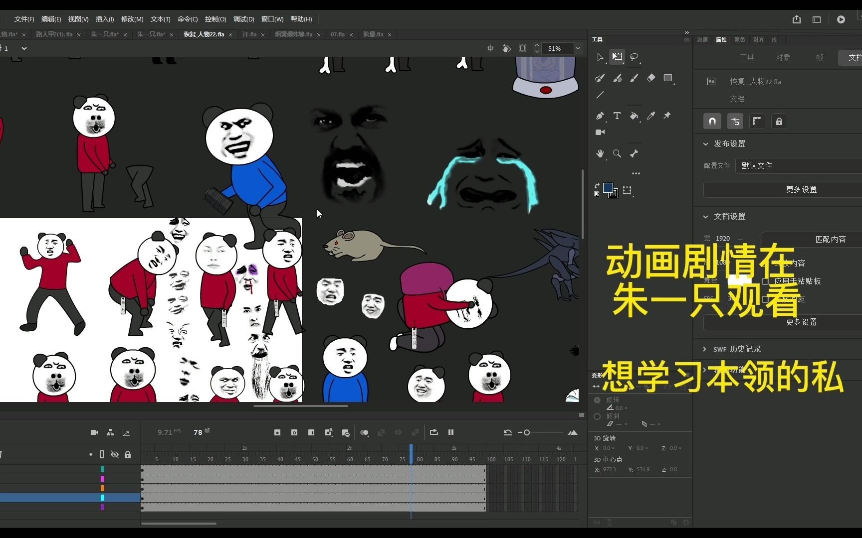Open the 文件(F) menu
This screenshot has height=538, width=862.
24,19
